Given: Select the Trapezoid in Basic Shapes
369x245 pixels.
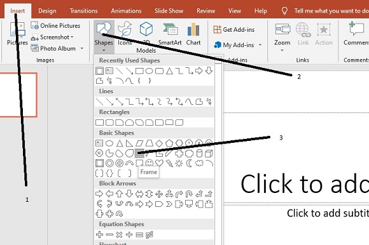Looking at the screenshot, I should pos(150,143).
